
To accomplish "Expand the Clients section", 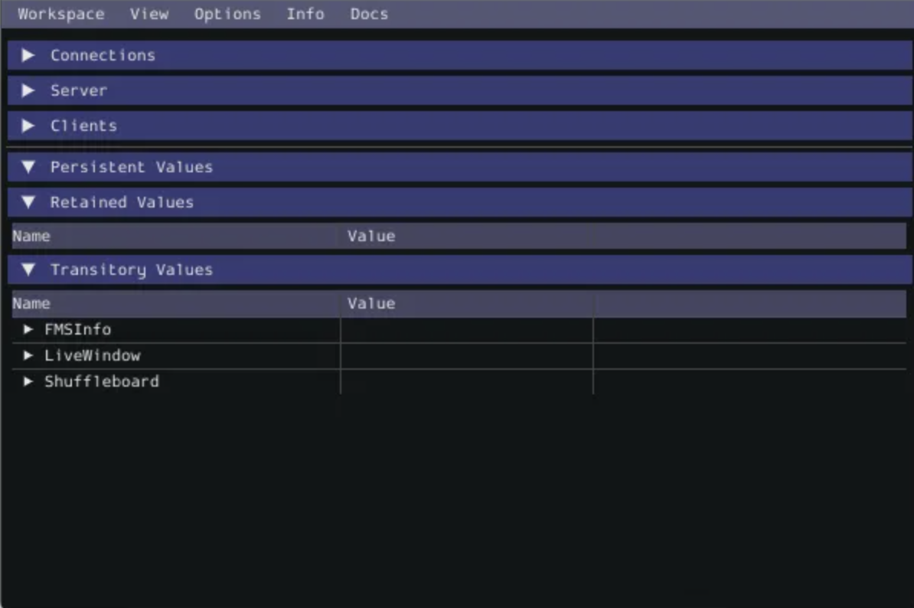I will pyautogui.click(x=28, y=126).
